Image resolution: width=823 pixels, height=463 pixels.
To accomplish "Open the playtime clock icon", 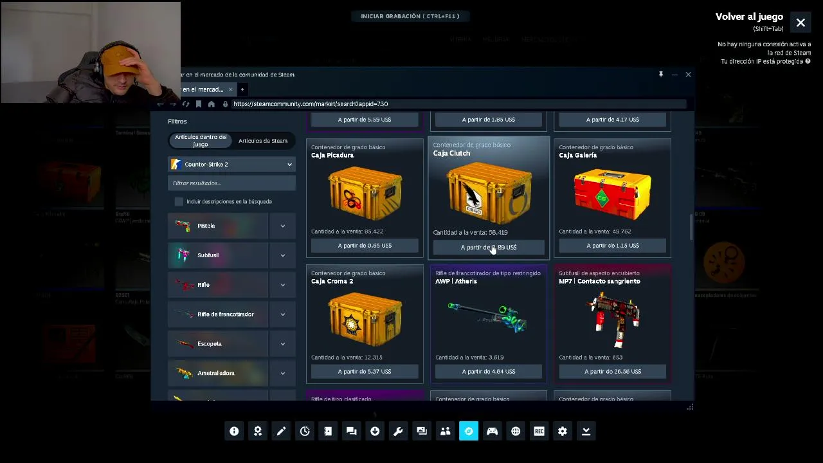I will click(305, 431).
